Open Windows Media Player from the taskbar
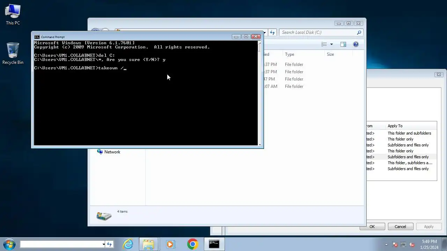Image resolution: width=447 pixels, height=251 pixels. pos(170,244)
